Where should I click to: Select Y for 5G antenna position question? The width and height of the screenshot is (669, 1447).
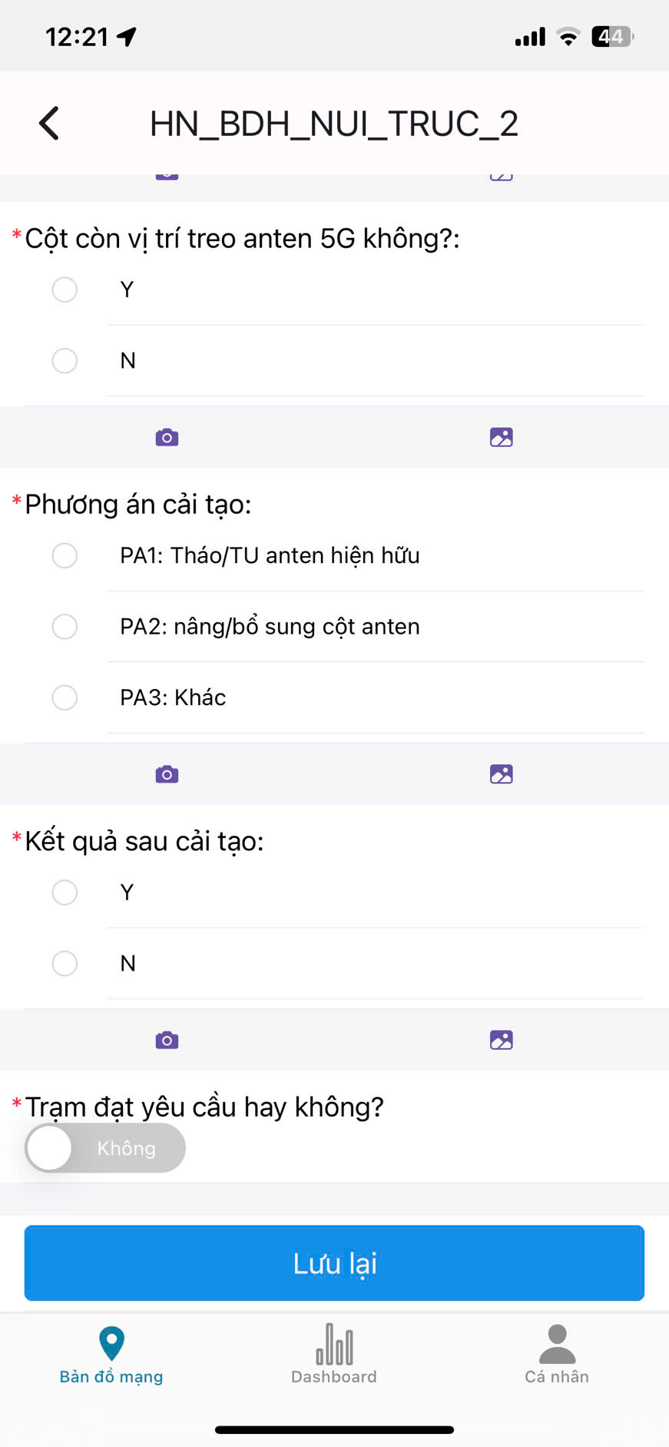click(x=65, y=290)
